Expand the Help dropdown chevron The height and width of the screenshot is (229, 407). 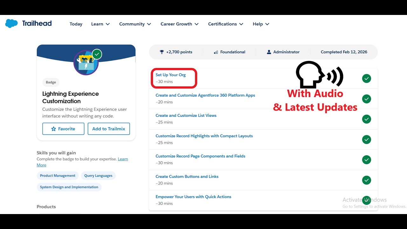tap(267, 24)
